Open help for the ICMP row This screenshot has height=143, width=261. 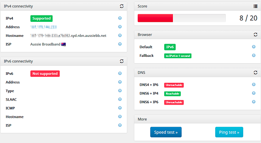(120, 108)
